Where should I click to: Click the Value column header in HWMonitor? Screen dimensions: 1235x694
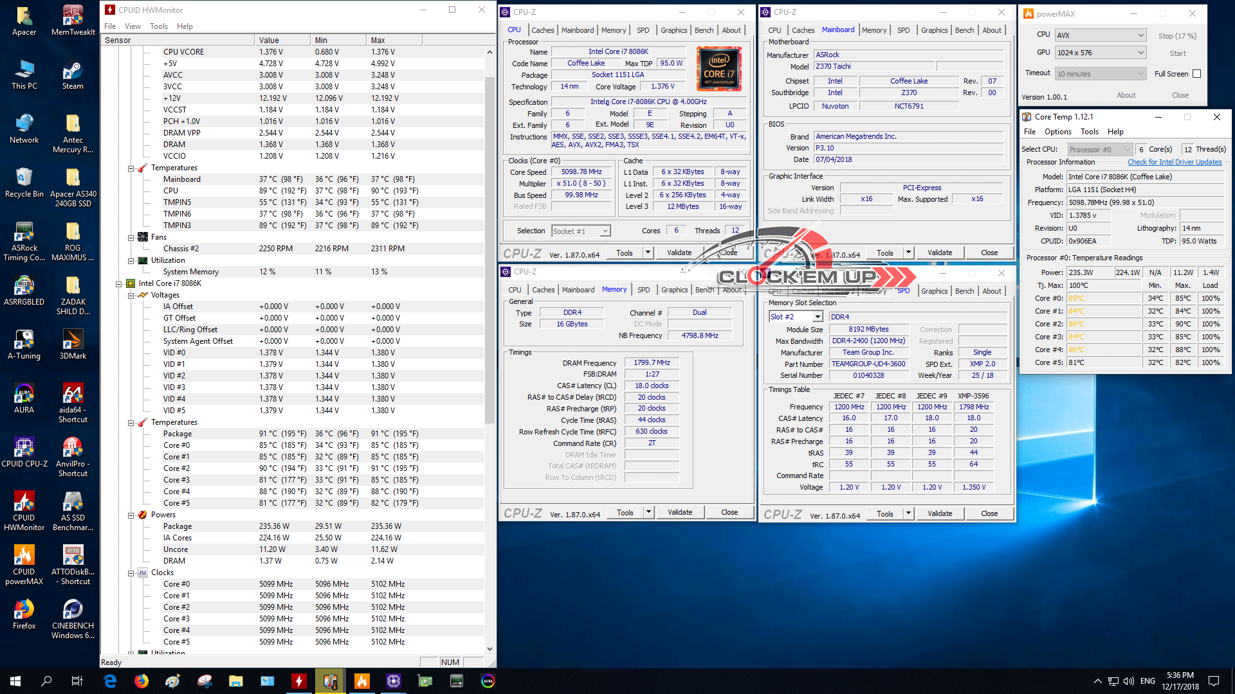click(x=282, y=40)
